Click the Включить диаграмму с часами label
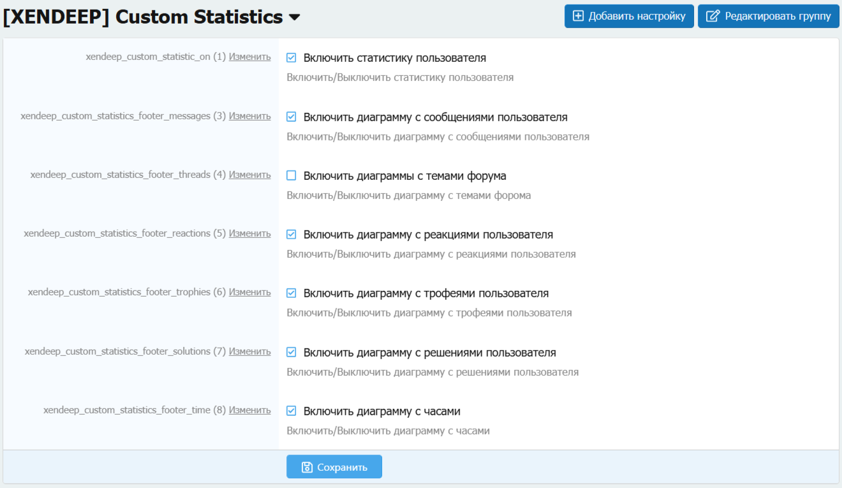This screenshot has width=842, height=488. coord(381,411)
